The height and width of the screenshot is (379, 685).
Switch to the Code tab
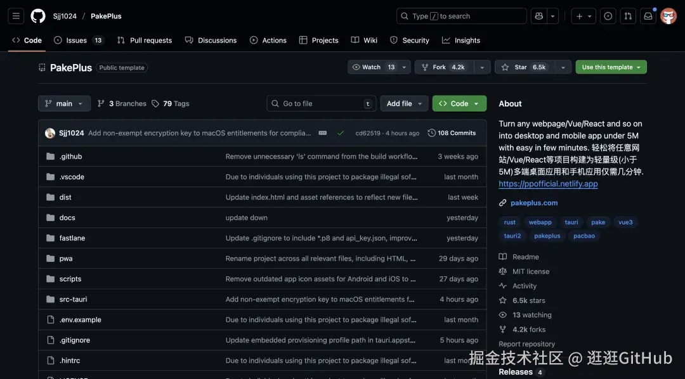coord(27,40)
